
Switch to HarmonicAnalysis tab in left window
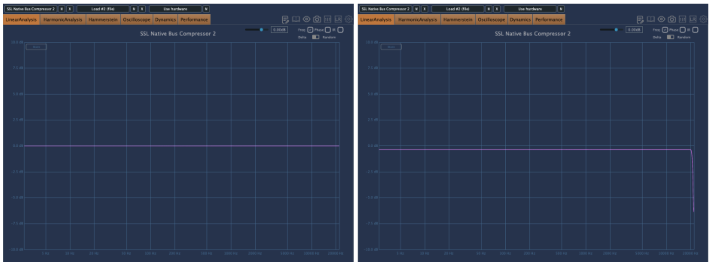pyautogui.click(x=63, y=20)
